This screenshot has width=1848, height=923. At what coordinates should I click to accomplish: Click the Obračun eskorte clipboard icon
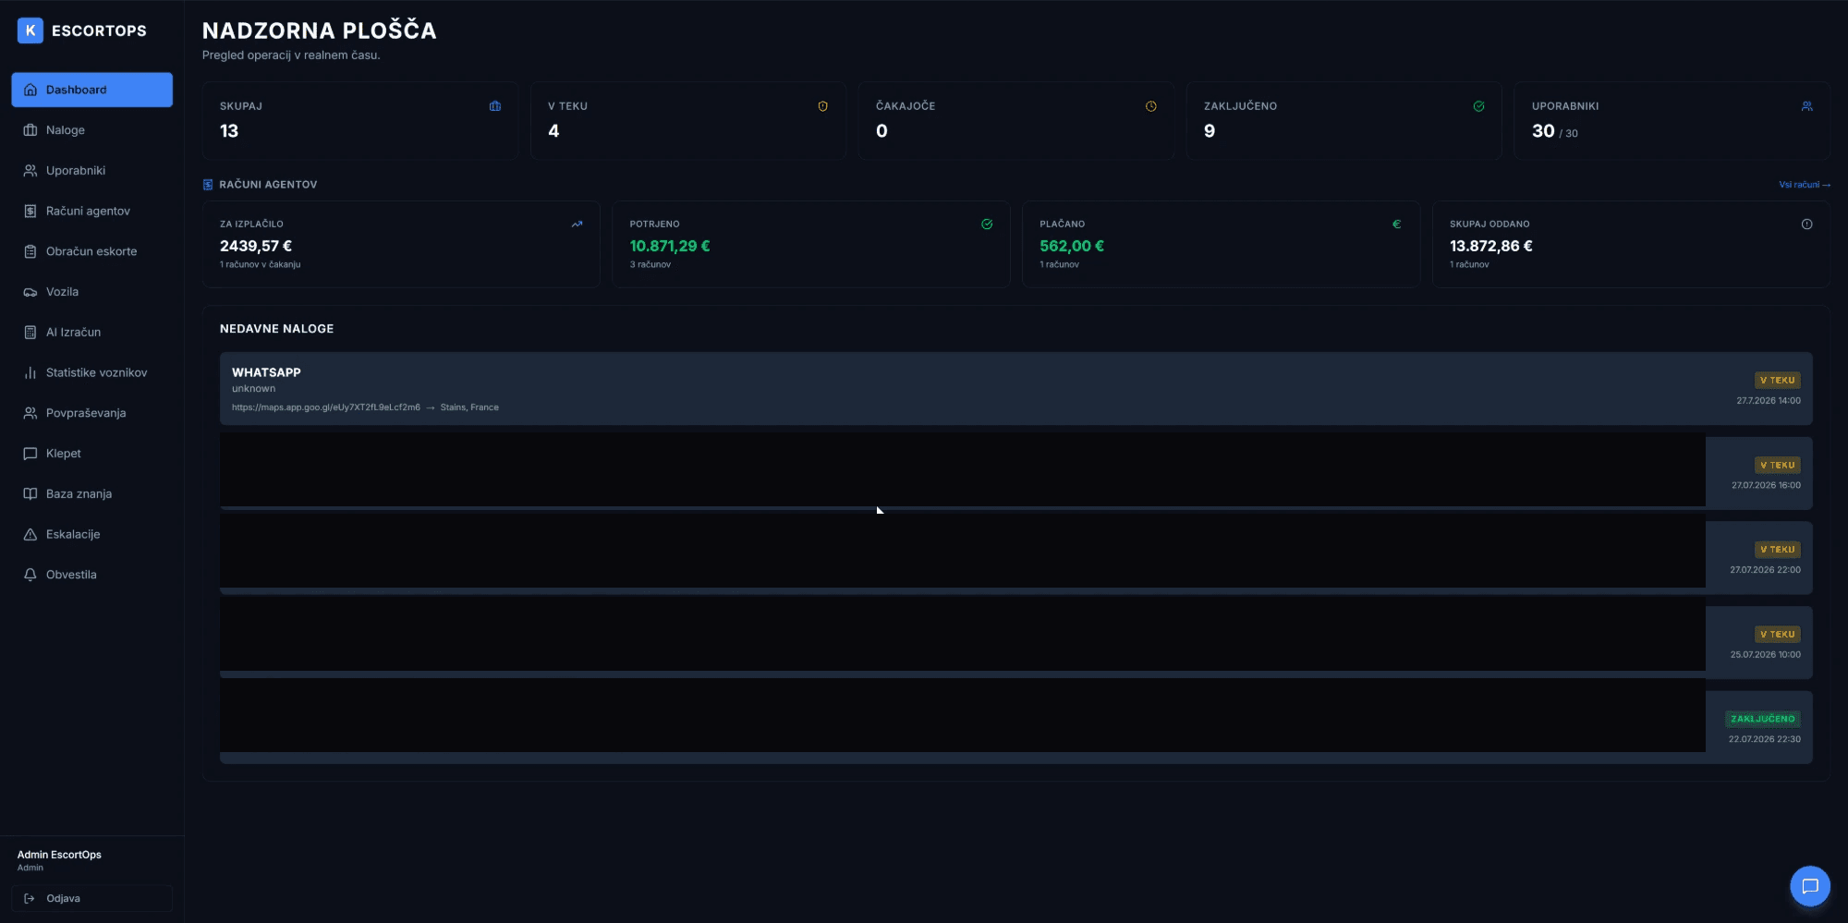[x=30, y=251]
